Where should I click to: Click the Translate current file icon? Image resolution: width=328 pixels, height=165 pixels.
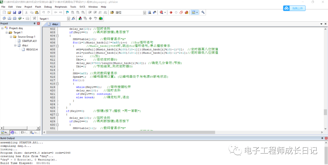click(x=4, y=19)
